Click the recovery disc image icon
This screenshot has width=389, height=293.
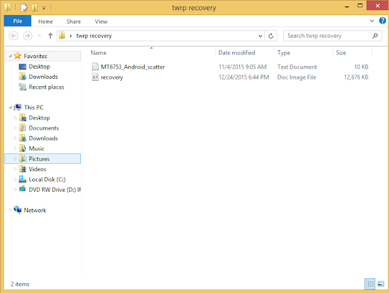(95, 77)
